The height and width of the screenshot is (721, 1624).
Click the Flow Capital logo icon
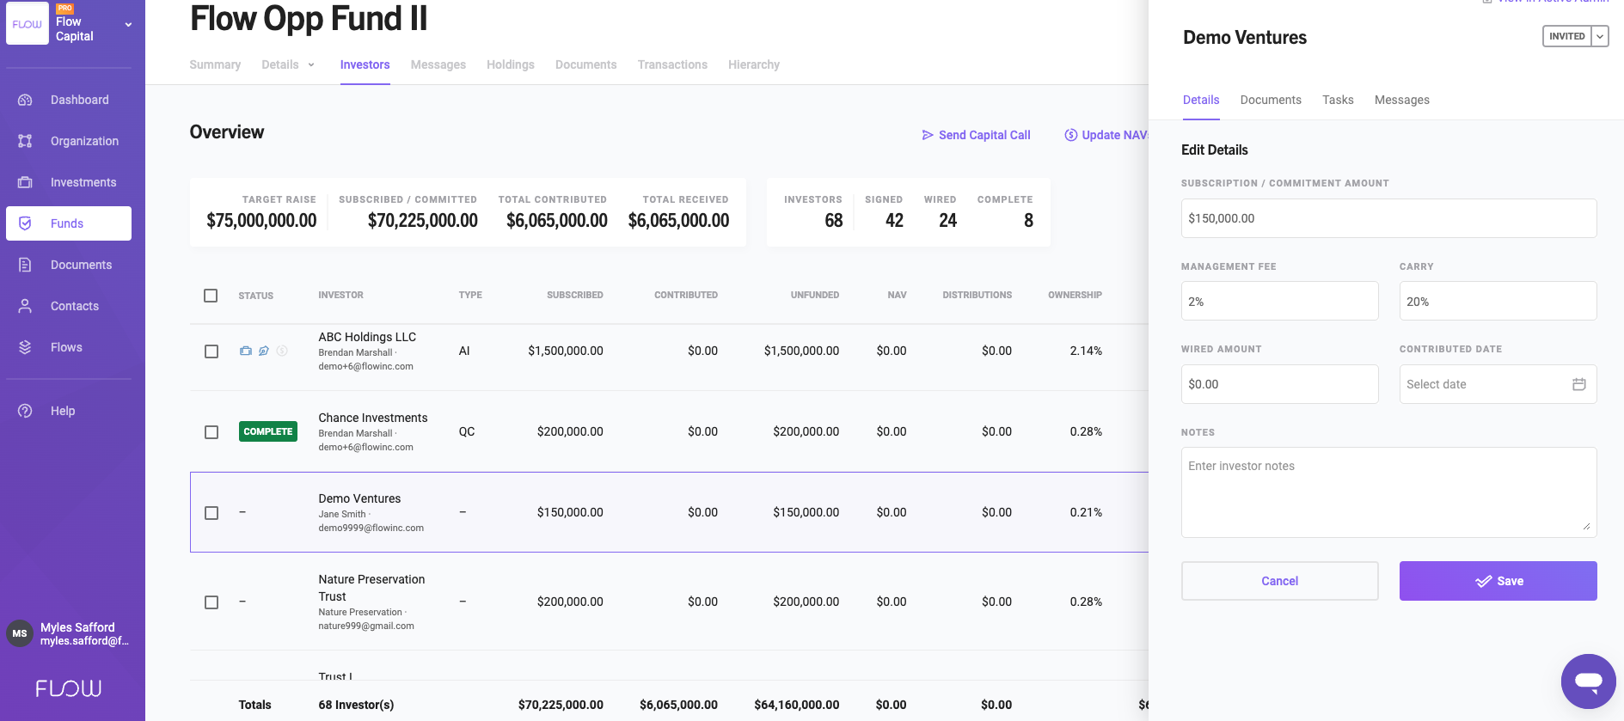tap(28, 24)
